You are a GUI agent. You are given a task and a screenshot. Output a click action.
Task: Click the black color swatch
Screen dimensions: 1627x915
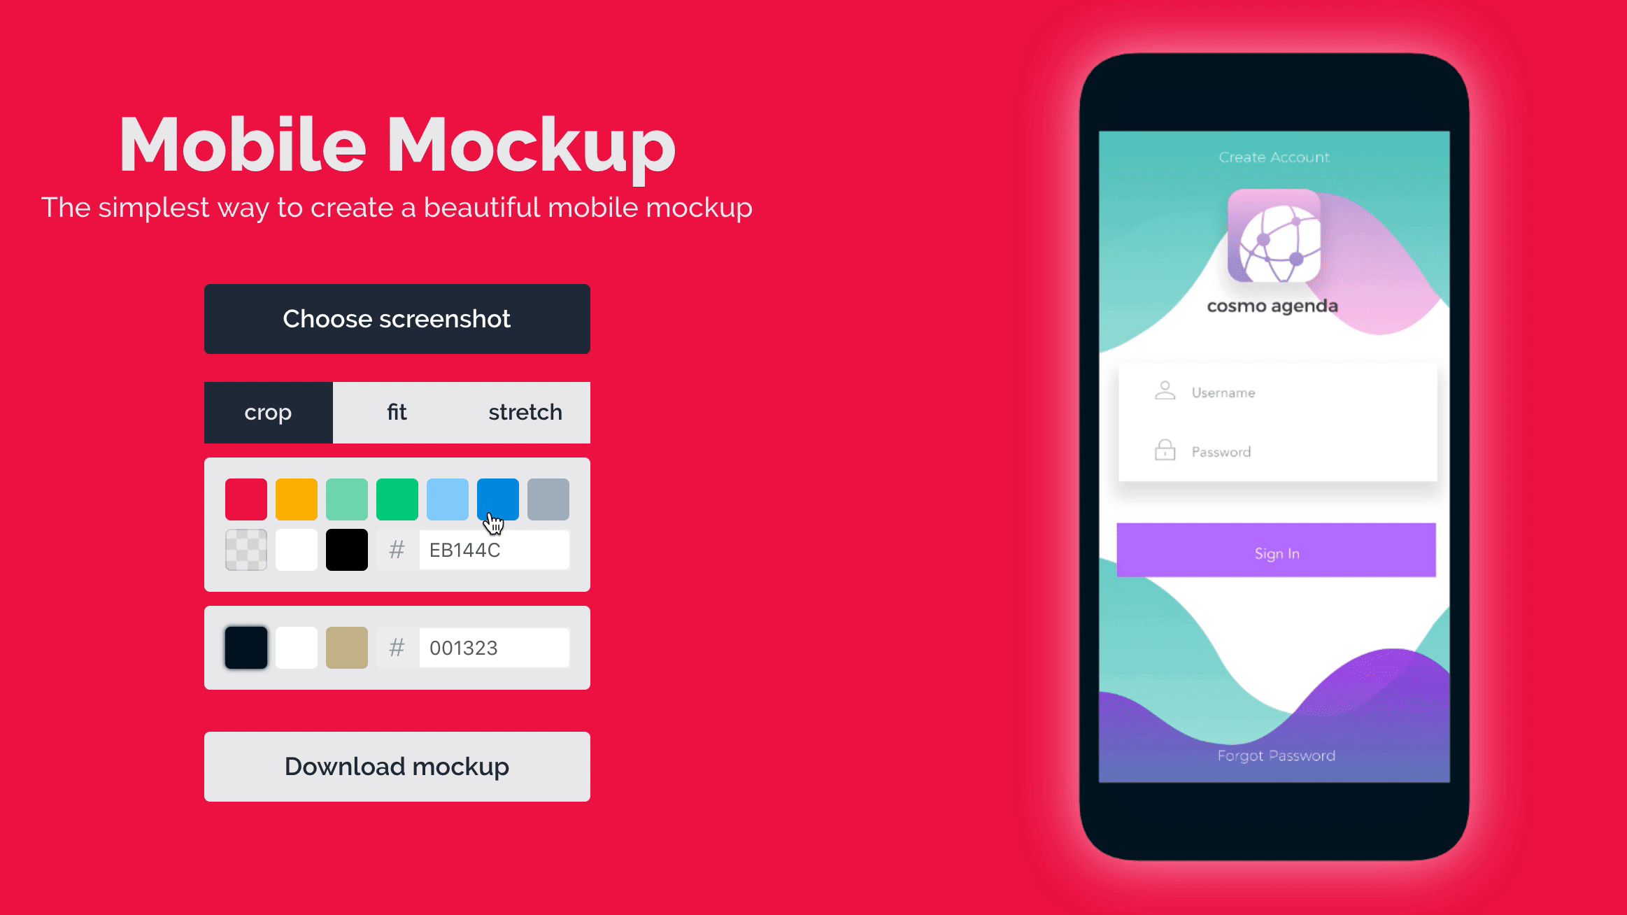pos(346,550)
